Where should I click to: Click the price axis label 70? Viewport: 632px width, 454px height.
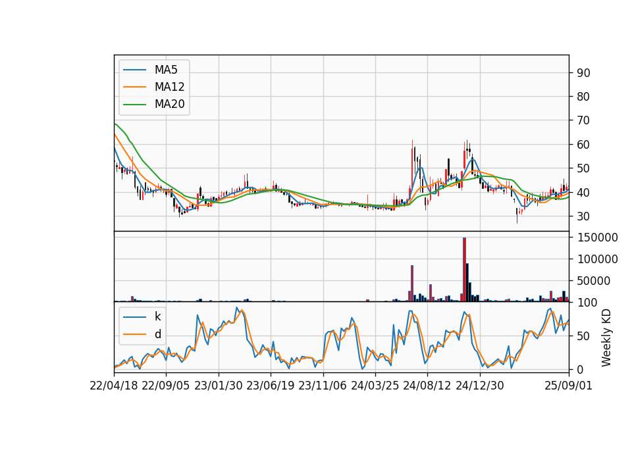tap(584, 121)
